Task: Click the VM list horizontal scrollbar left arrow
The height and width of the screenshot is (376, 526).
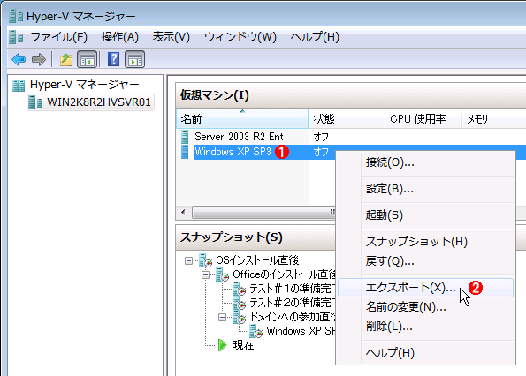Action: [x=183, y=212]
